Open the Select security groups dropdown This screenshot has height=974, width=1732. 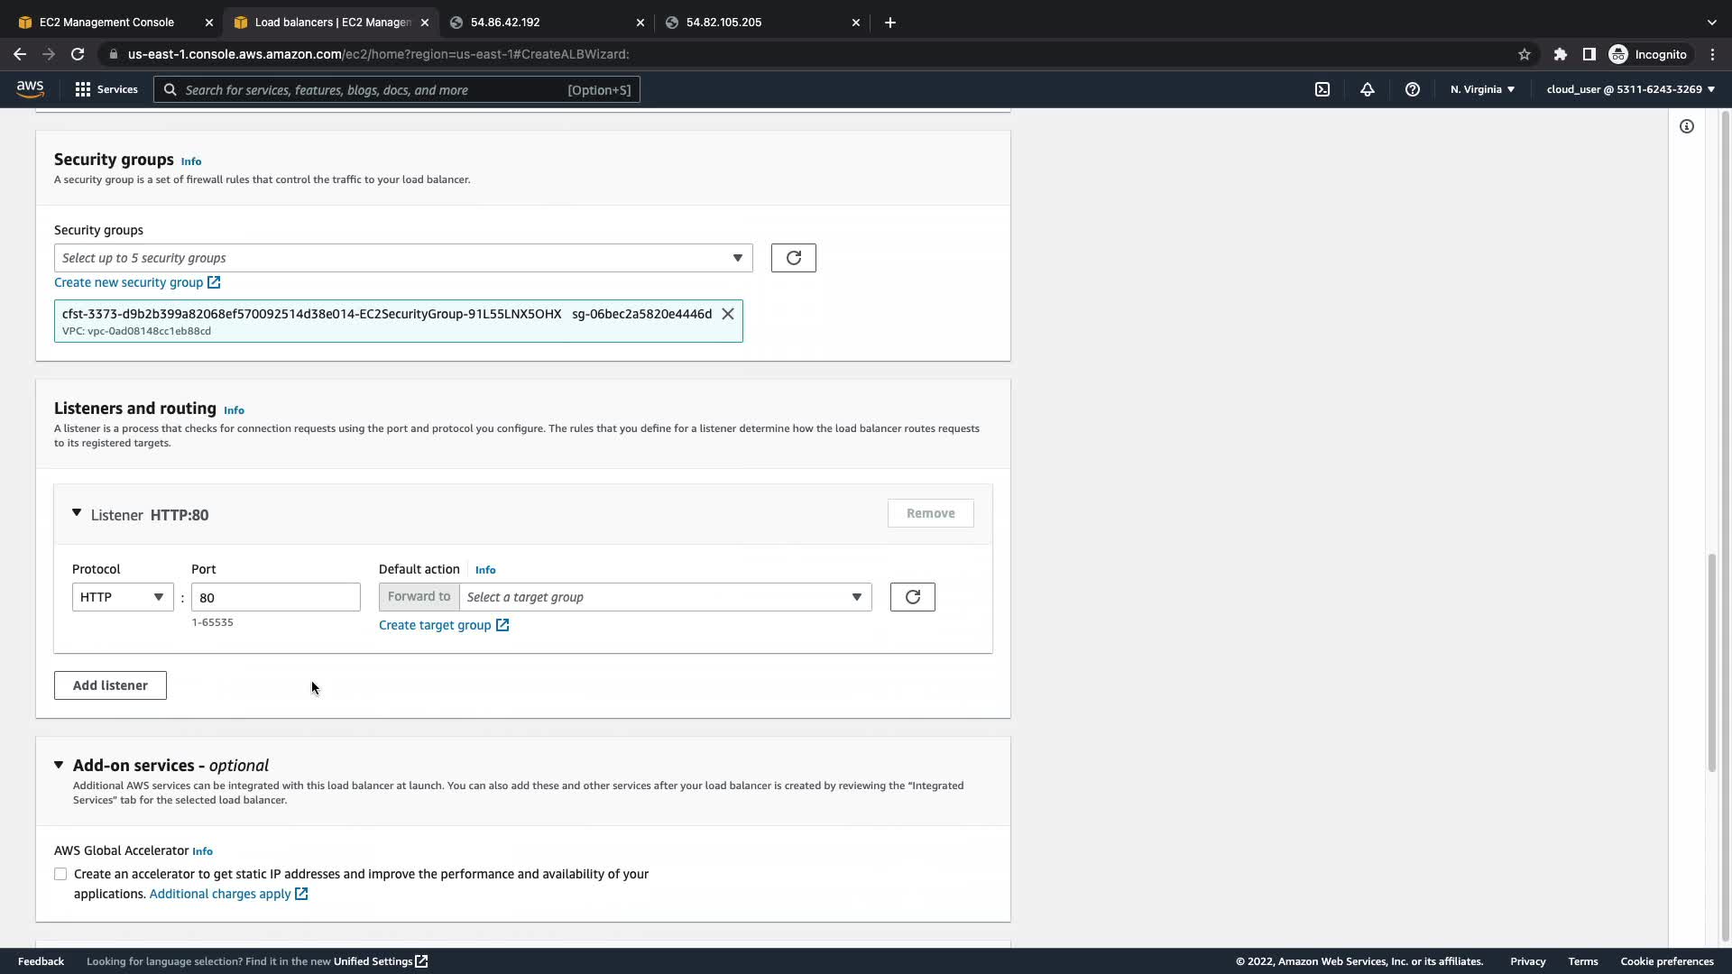(x=402, y=258)
